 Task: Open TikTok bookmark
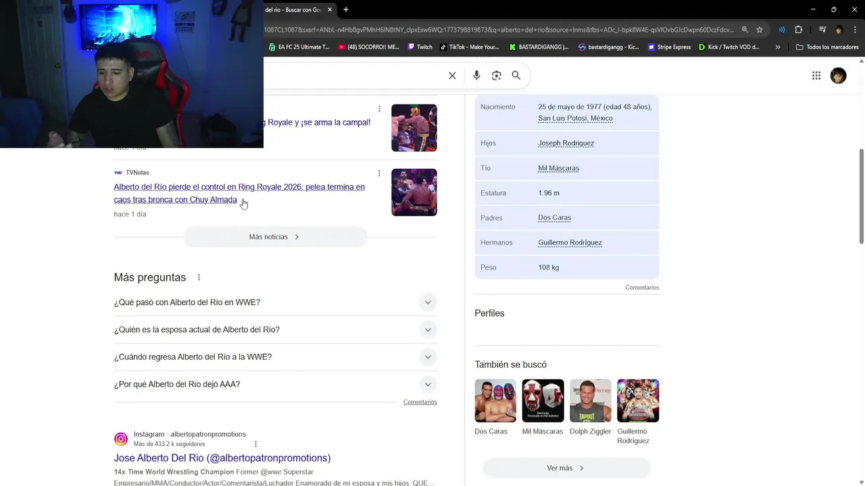pos(470,47)
